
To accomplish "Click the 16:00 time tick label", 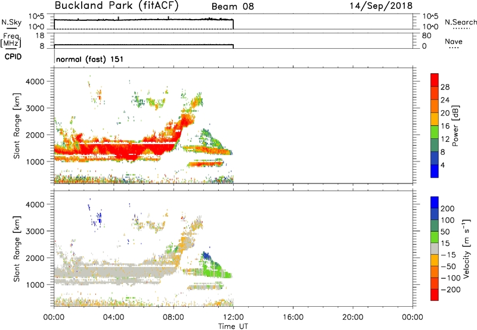I will point(293,317).
